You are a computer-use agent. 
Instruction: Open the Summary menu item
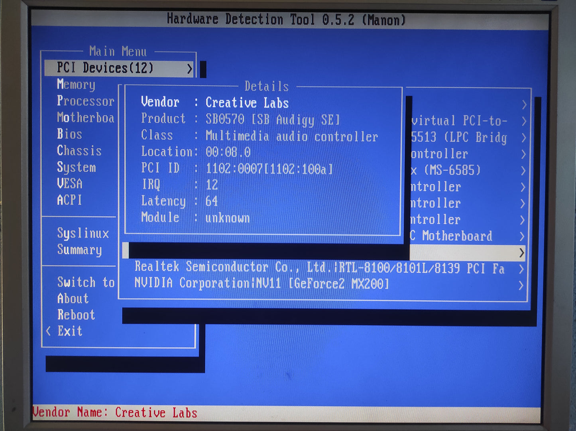pos(79,250)
